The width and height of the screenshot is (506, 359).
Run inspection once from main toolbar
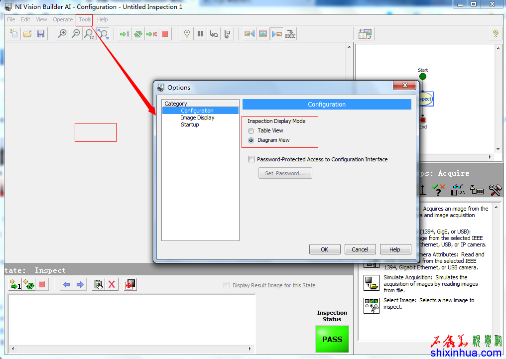124,33
